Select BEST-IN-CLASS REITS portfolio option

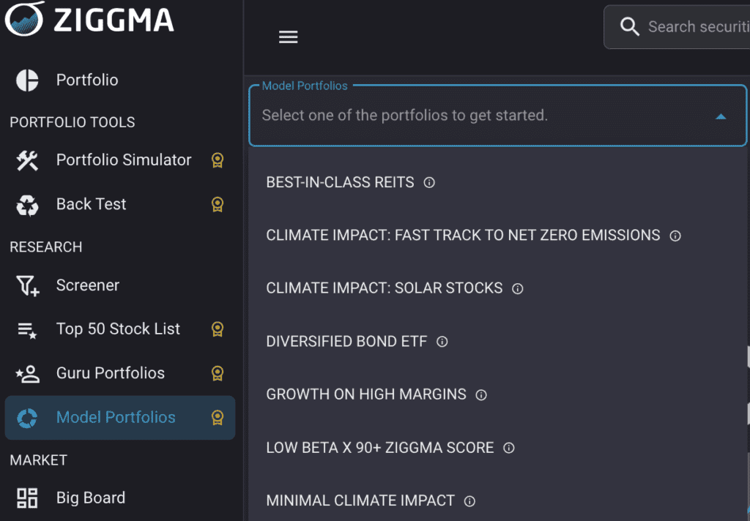point(497,183)
